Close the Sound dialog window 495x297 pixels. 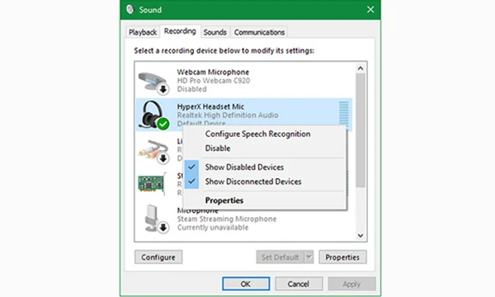pos(370,9)
